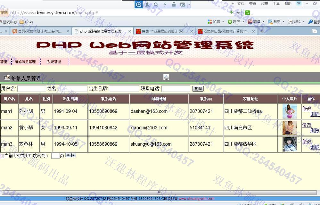
Task: Open the dropdown arrow next to 扩展
Action: pos(223,22)
